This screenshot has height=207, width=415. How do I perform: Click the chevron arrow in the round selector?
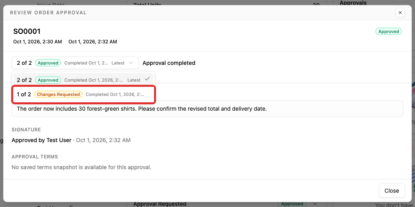click(131, 63)
